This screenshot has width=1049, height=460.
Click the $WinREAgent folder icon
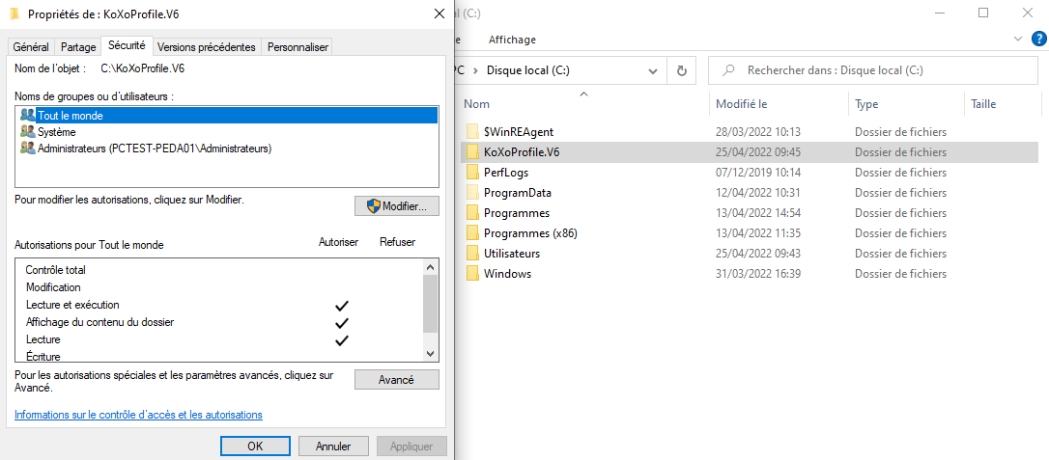click(472, 131)
